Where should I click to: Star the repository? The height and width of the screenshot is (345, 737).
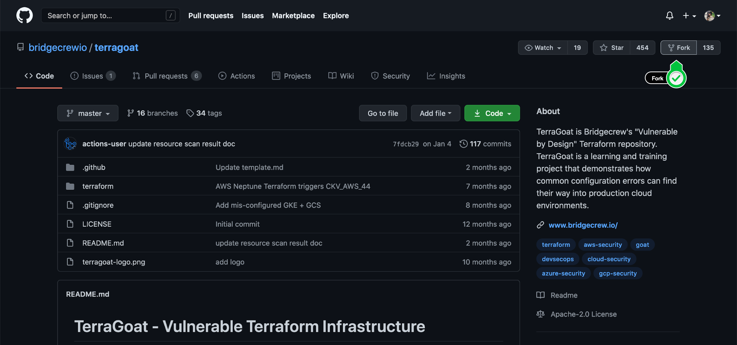[611, 48]
